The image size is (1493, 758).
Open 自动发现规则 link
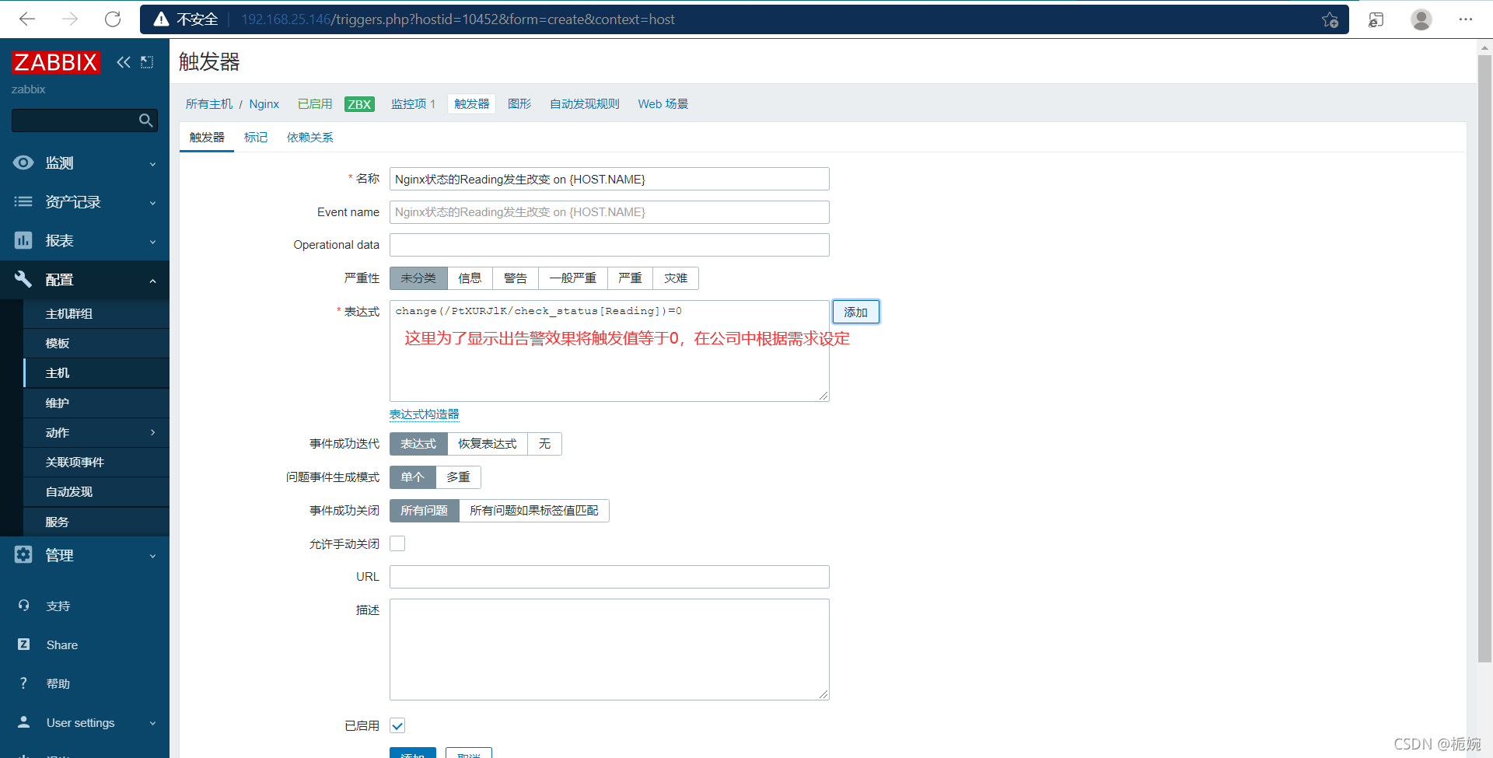[585, 104]
